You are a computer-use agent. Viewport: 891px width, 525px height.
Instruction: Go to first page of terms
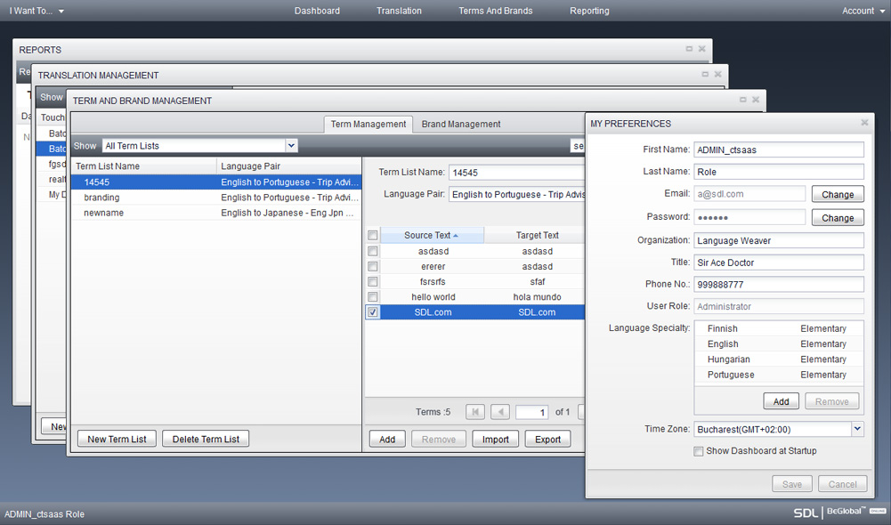pyautogui.click(x=475, y=412)
